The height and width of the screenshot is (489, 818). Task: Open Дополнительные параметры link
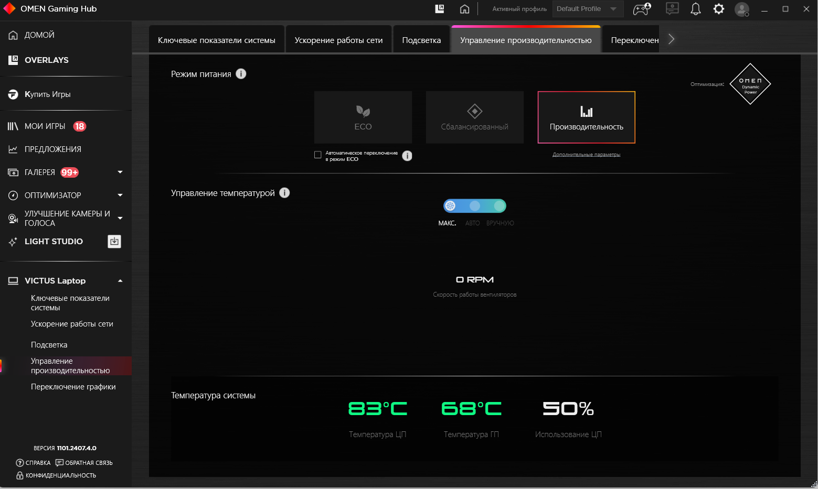(587, 155)
